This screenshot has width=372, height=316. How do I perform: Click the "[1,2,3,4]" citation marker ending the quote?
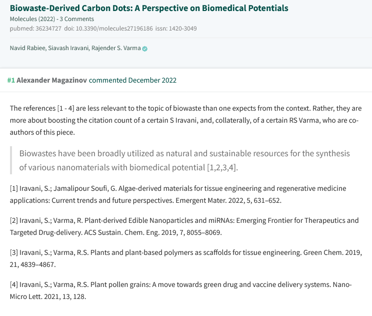(x=222, y=167)
